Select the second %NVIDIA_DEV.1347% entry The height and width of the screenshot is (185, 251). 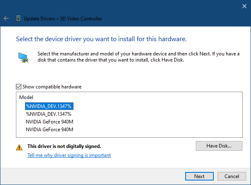(49, 114)
